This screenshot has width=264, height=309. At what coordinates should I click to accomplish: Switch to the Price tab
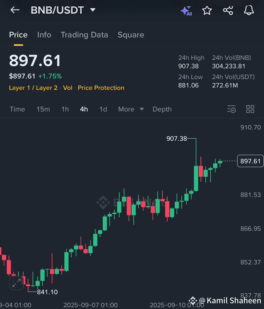[x=18, y=35]
